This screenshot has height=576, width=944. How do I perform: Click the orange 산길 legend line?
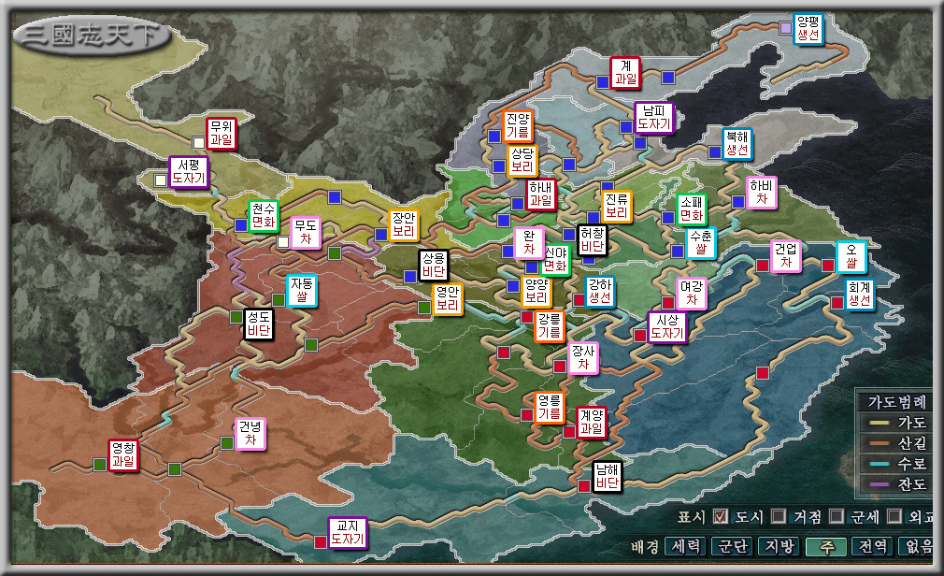click(880, 443)
